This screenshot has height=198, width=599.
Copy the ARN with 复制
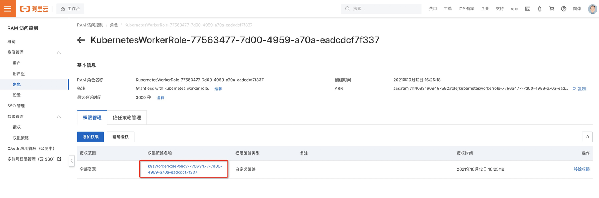[579, 89]
